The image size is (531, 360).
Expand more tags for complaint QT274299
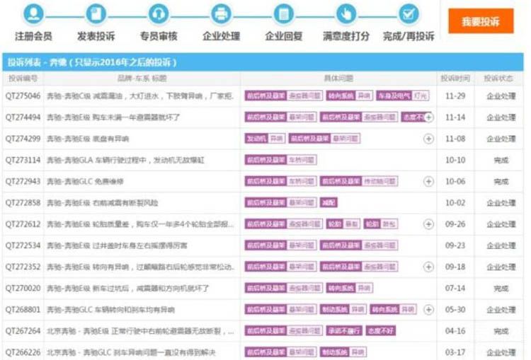pyautogui.click(x=428, y=139)
